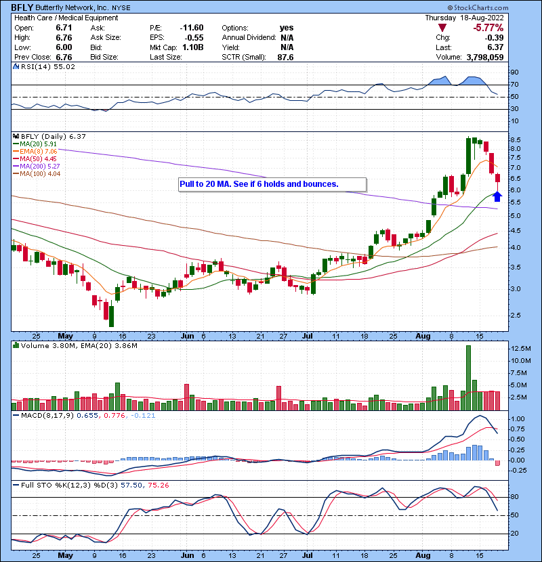The image size is (542, 562).
Task: Click the MA(50) 4.45 legend entry
Action: tap(38, 159)
